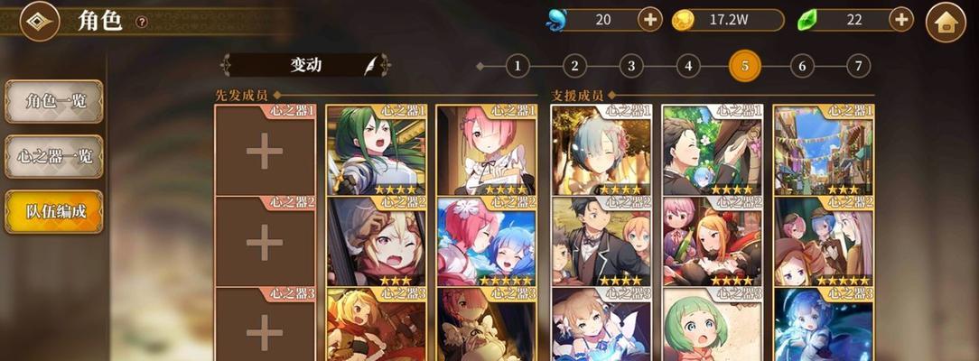Add more blue spirit currency via plus
Viewport: 979px width, 361px height.
[650, 20]
